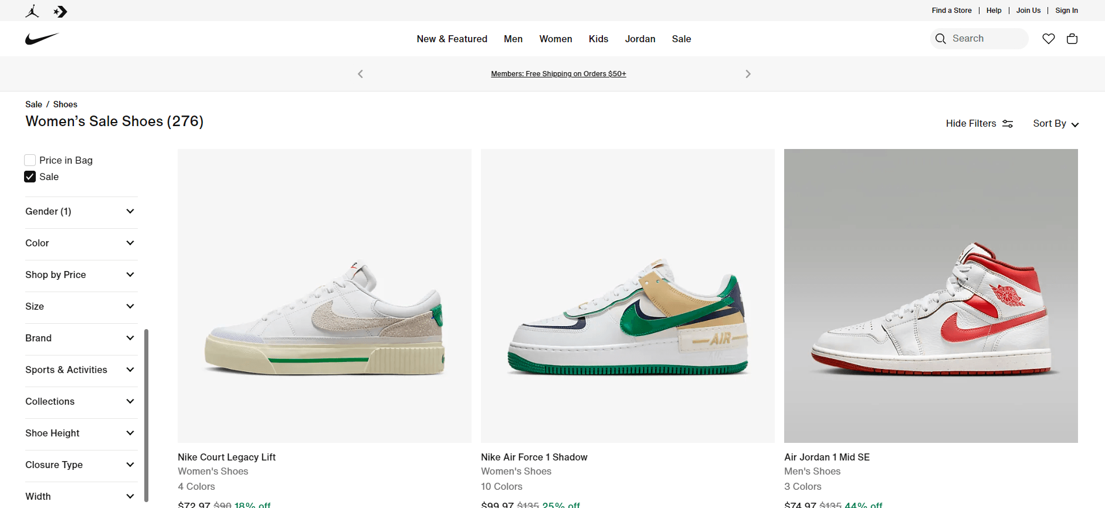Expand the Width filter section

pyautogui.click(x=81, y=496)
